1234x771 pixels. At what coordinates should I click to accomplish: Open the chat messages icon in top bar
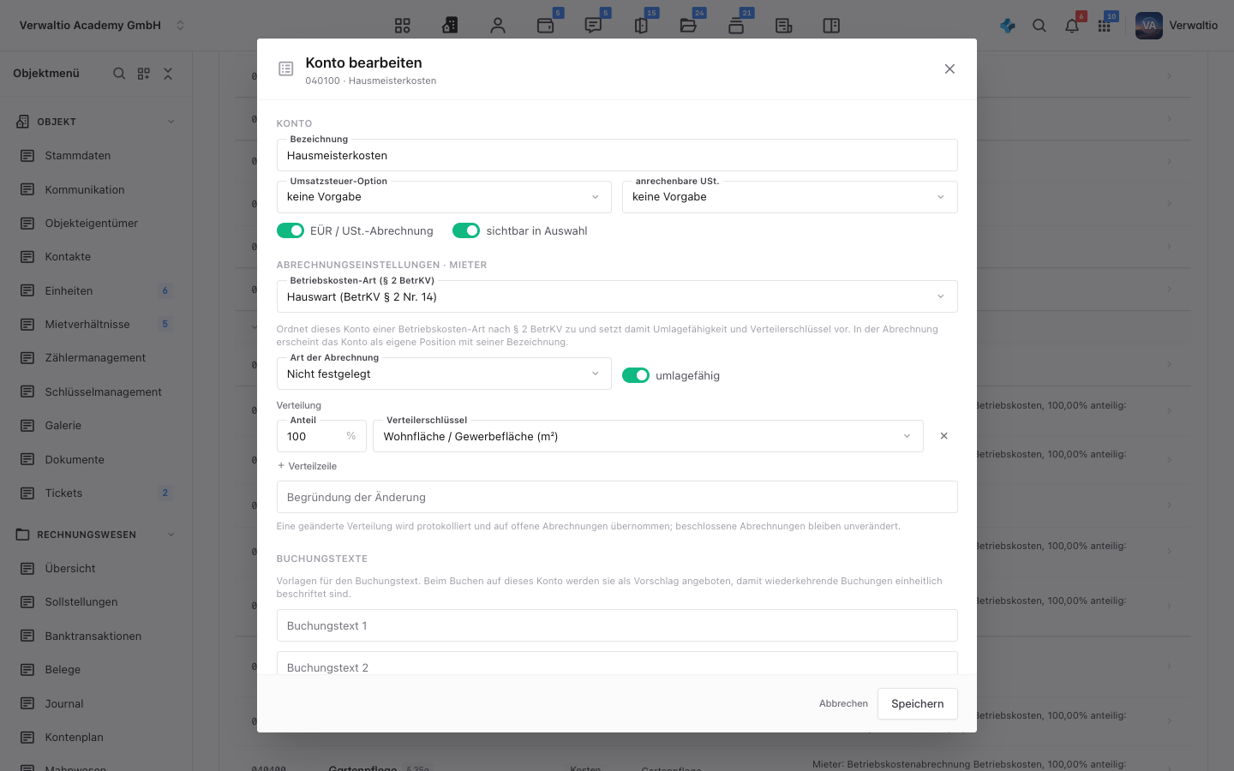[x=593, y=26]
